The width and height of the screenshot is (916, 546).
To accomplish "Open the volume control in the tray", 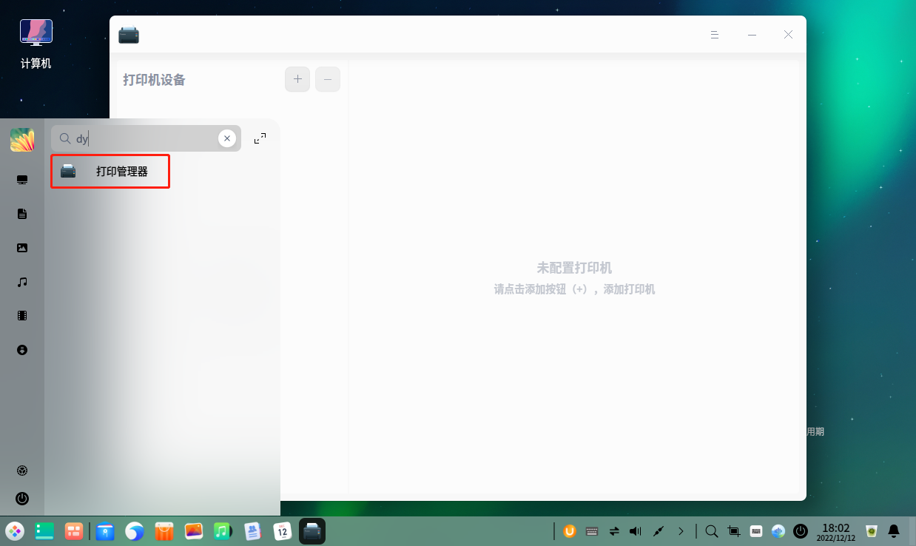I will (x=636, y=530).
